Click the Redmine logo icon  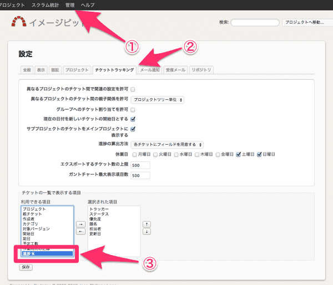click(x=19, y=22)
